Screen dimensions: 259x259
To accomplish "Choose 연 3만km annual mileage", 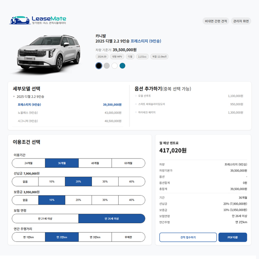I will coord(95,237).
